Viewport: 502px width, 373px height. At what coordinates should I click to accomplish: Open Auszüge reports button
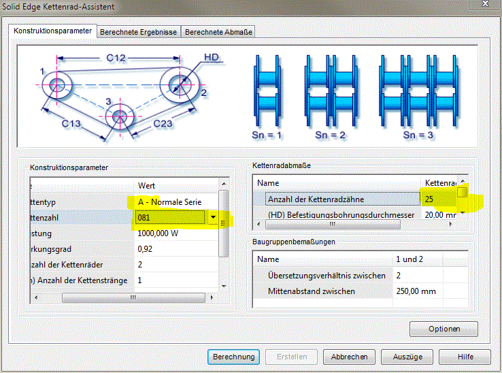[407, 357]
